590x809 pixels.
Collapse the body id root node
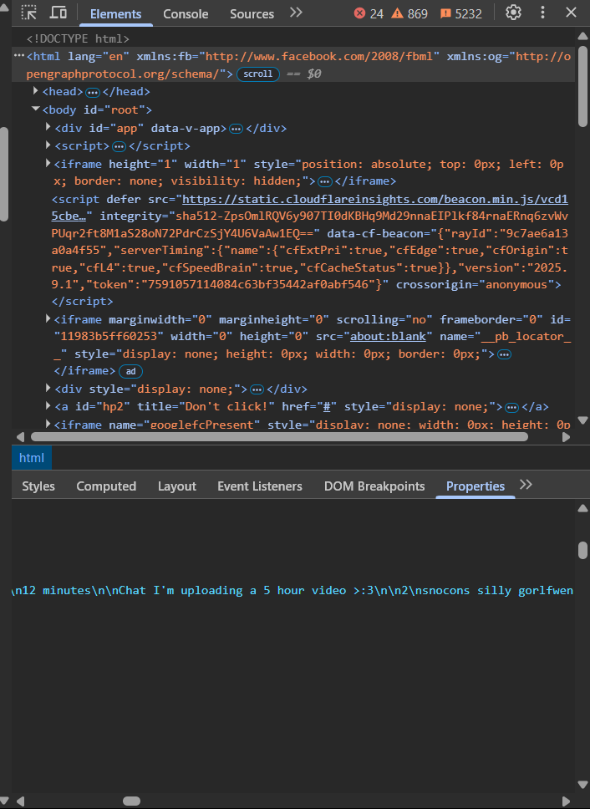[36, 109]
